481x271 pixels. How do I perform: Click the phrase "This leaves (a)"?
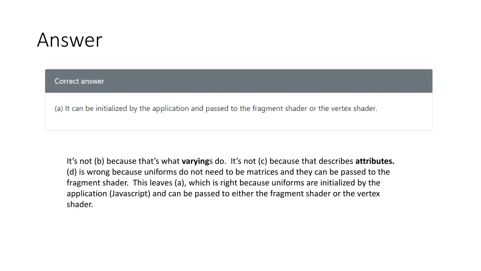[x=160, y=183]
